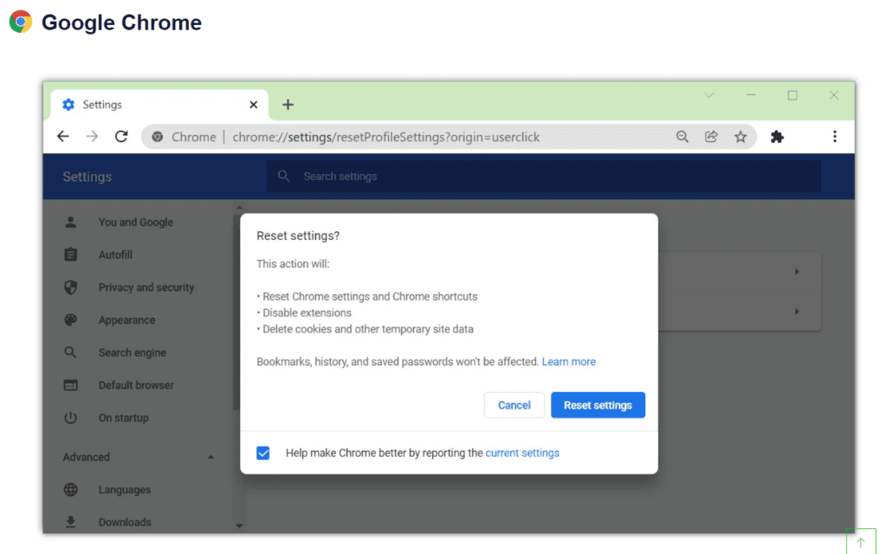Open the Learn more link
Viewport: 887px width, 554px height.
[568, 362]
